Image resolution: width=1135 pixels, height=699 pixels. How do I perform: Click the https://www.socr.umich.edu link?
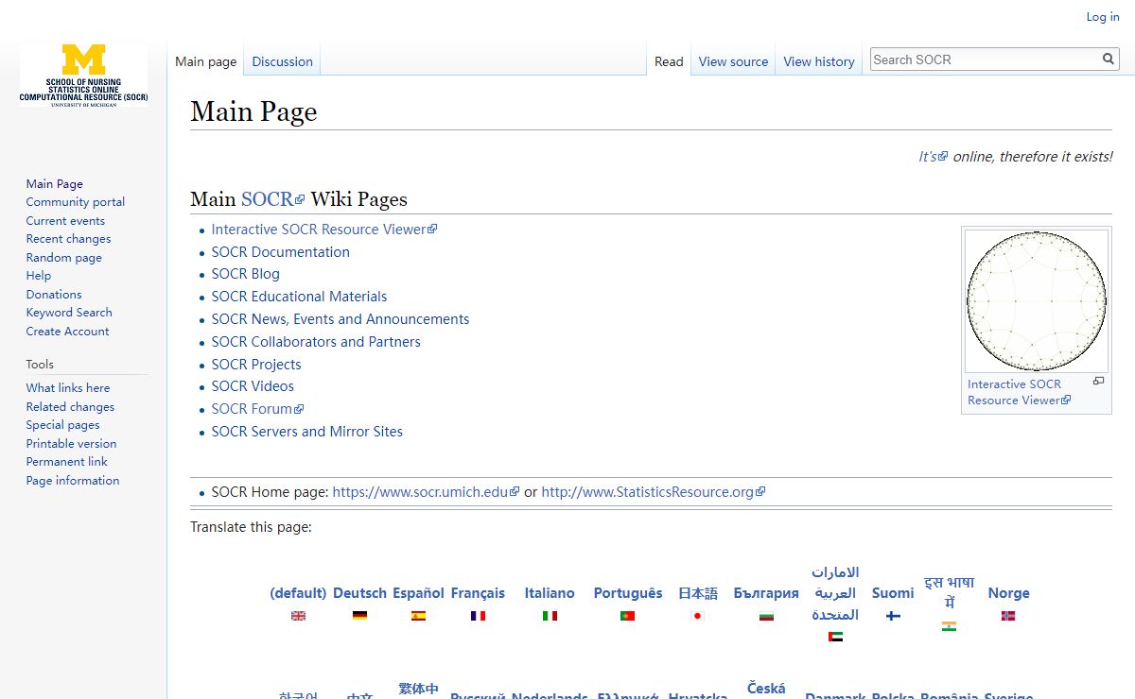(x=426, y=492)
